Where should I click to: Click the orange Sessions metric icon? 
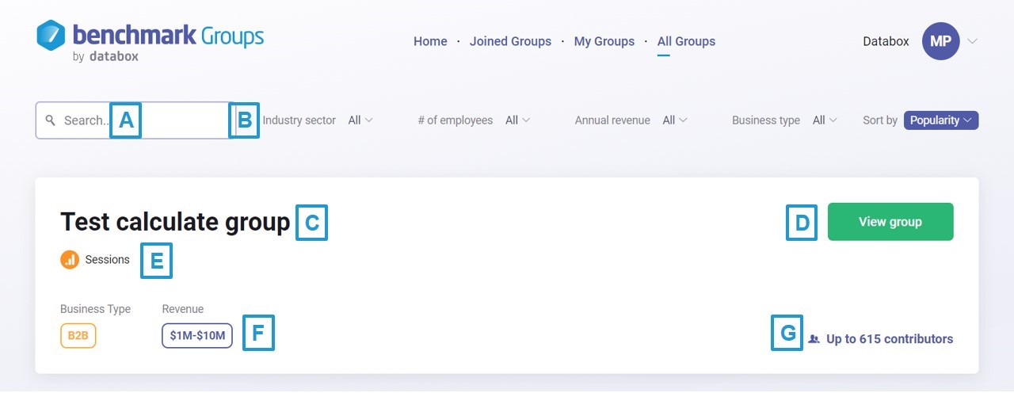pos(70,260)
